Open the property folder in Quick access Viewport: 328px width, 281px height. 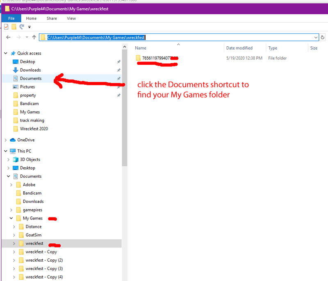click(28, 95)
